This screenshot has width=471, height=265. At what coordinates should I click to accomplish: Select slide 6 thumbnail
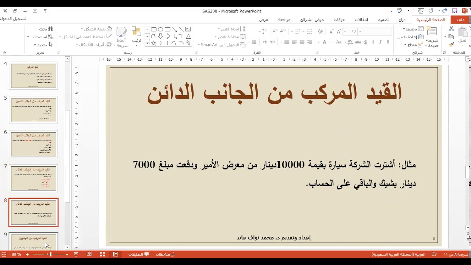[x=33, y=144]
